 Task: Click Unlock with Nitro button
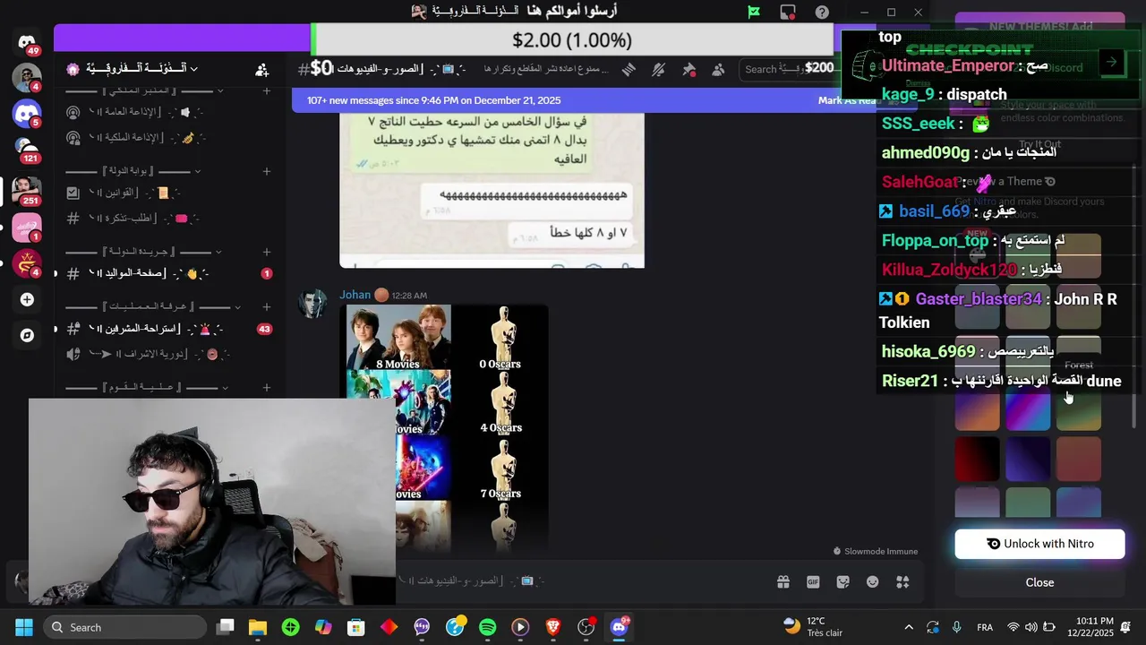coord(1039,544)
